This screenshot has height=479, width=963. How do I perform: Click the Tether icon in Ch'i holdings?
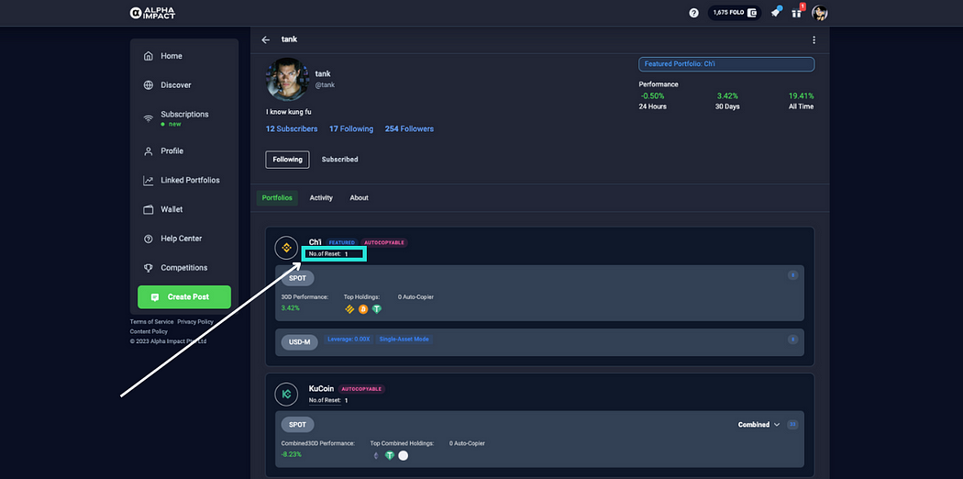click(x=376, y=309)
